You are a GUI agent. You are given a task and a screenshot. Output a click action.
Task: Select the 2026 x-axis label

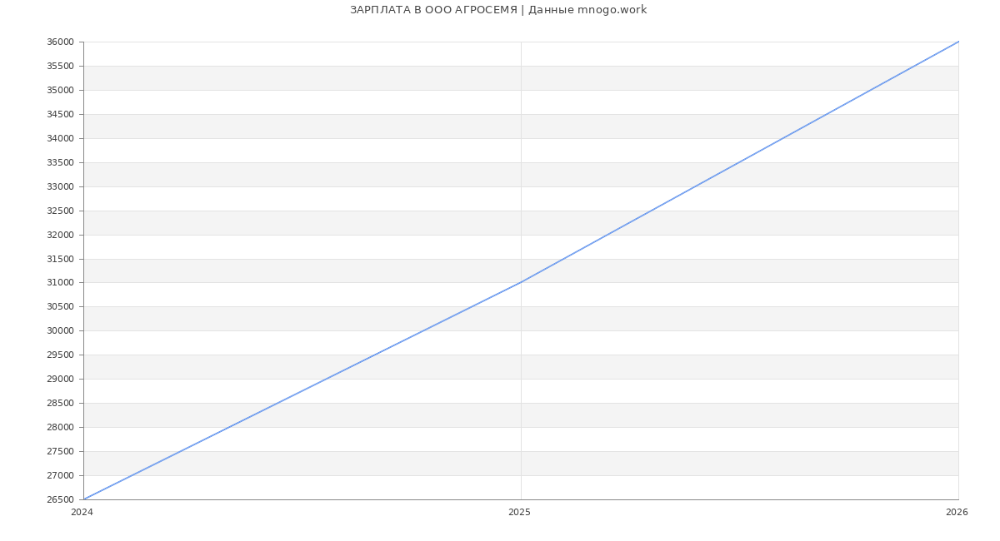click(x=957, y=512)
